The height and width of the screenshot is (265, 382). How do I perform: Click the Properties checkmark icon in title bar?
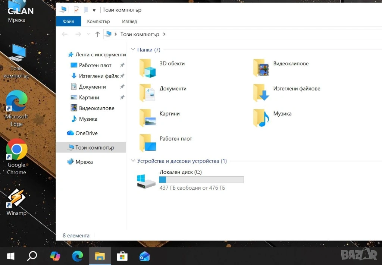76,10
